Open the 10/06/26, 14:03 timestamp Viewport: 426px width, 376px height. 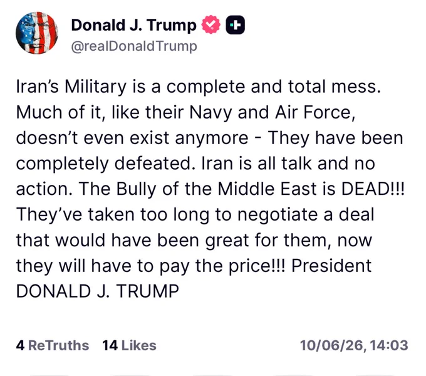pyautogui.click(x=354, y=345)
